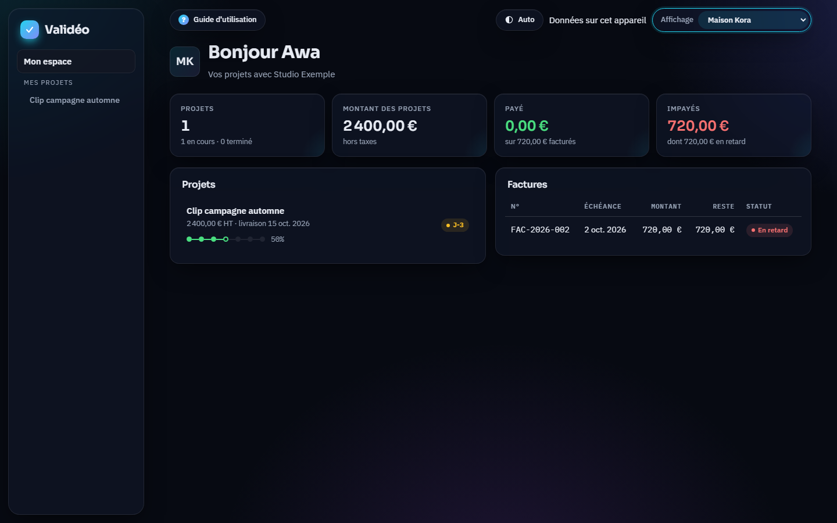Click the MK avatar badge
The height and width of the screenshot is (523, 837).
tap(185, 62)
